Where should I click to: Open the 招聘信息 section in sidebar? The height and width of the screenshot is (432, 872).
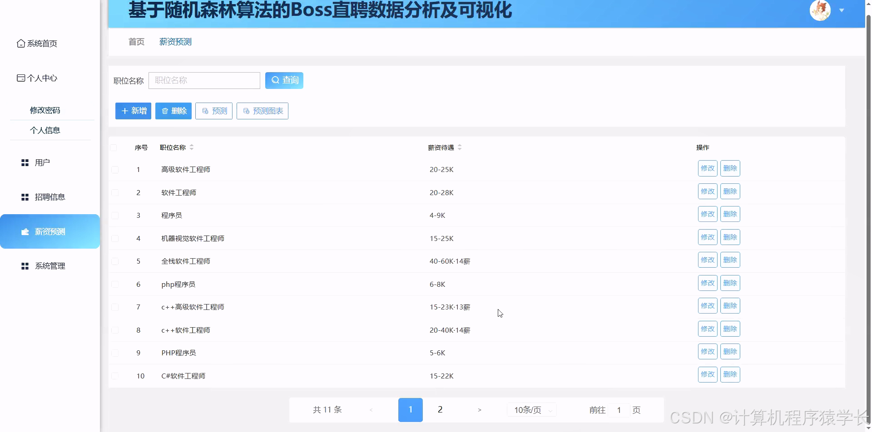[x=50, y=197]
